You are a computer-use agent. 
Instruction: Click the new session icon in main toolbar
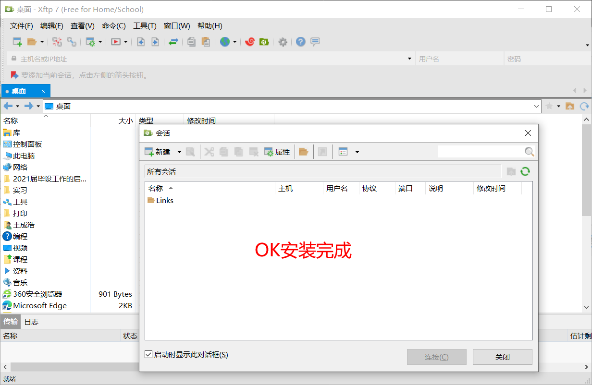tap(17, 42)
